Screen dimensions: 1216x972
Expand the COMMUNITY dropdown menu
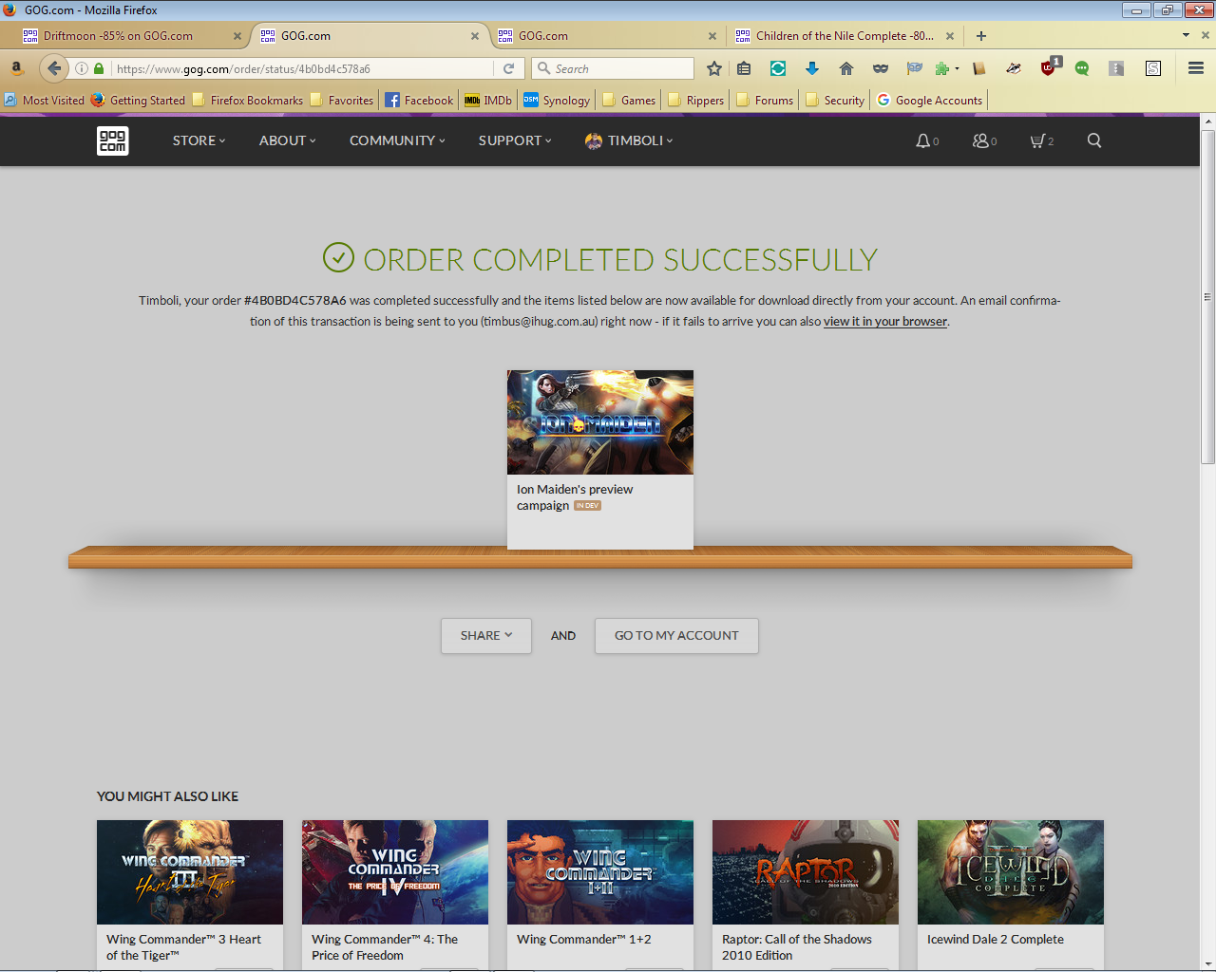[x=397, y=140]
